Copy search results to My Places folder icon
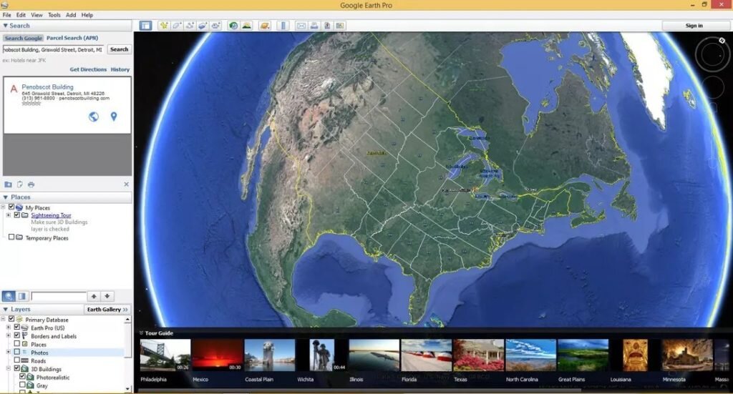Screen dimensions: 733x394 coord(8,184)
